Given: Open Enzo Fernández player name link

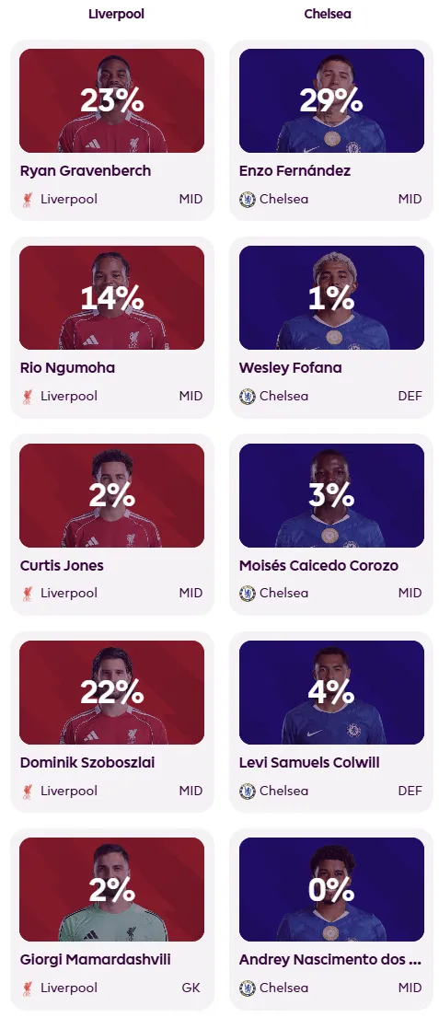Looking at the screenshot, I should point(295,171).
